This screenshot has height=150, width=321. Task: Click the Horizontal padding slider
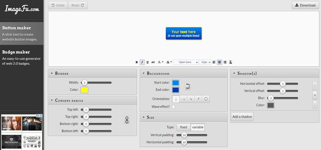192,142
